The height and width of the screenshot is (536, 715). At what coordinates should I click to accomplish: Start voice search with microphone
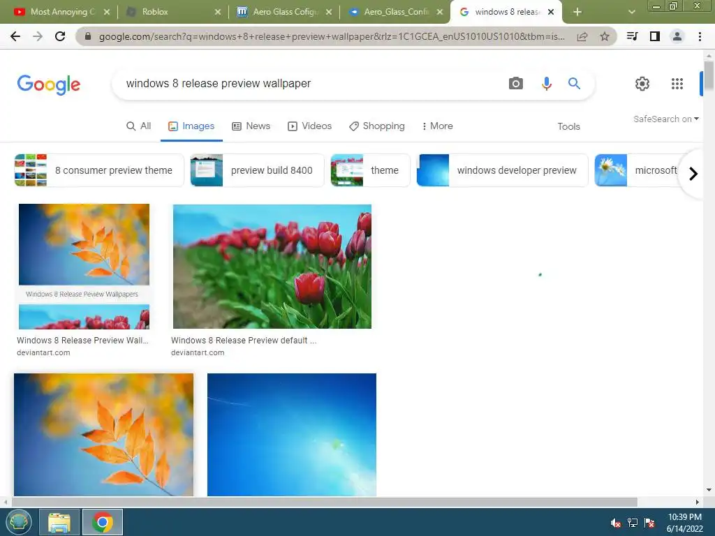pyautogui.click(x=546, y=84)
